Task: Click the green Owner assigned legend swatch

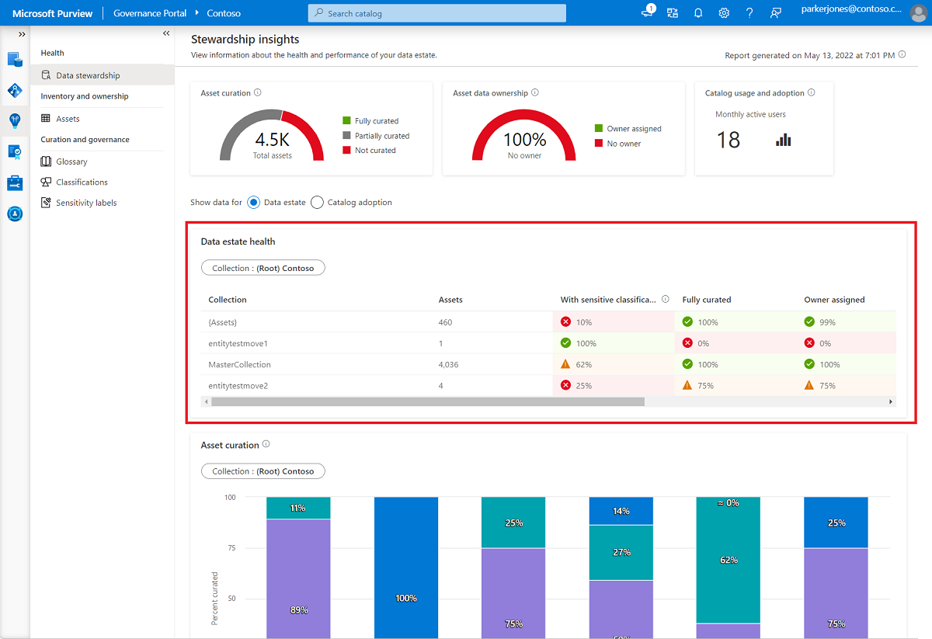Action: (599, 128)
